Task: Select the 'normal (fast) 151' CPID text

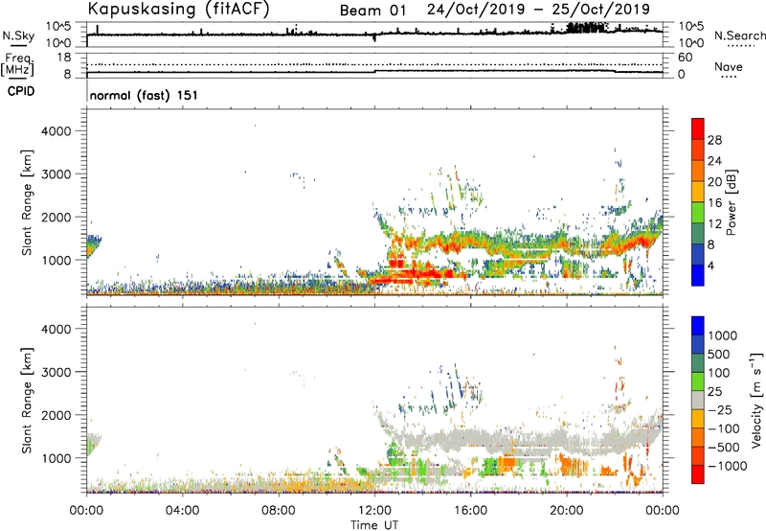Action: (x=144, y=95)
